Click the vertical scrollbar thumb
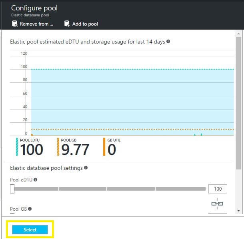 (239, 104)
